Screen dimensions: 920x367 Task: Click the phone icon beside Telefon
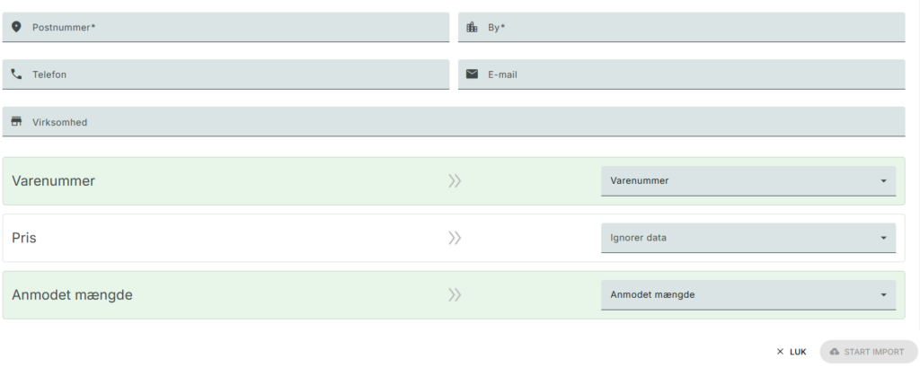click(x=16, y=74)
